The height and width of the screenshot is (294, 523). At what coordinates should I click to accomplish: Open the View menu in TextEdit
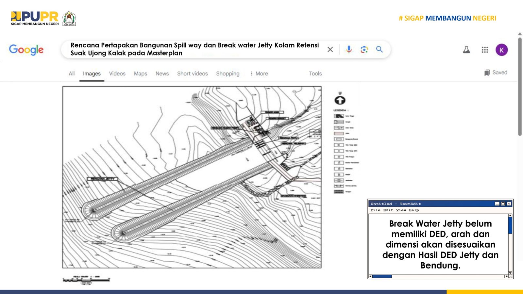pos(401,210)
